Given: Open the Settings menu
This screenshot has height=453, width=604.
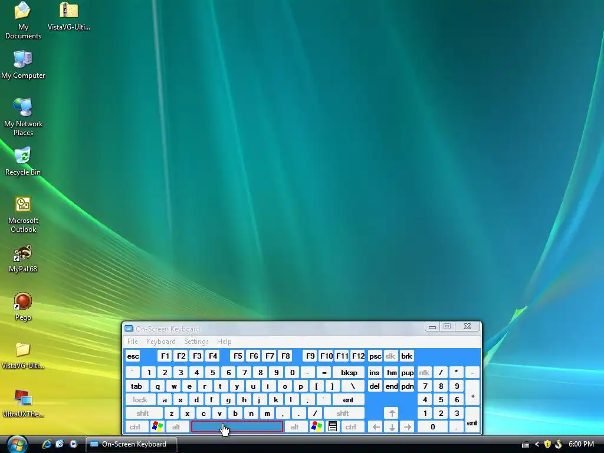Looking at the screenshot, I should [x=196, y=342].
